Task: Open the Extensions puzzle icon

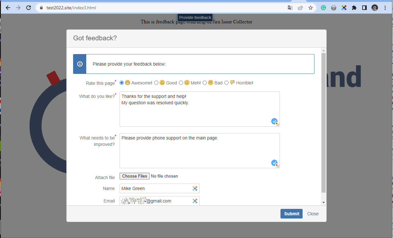Action: (354, 8)
